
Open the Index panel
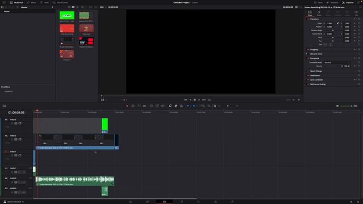pyautogui.click(x=44, y=2)
